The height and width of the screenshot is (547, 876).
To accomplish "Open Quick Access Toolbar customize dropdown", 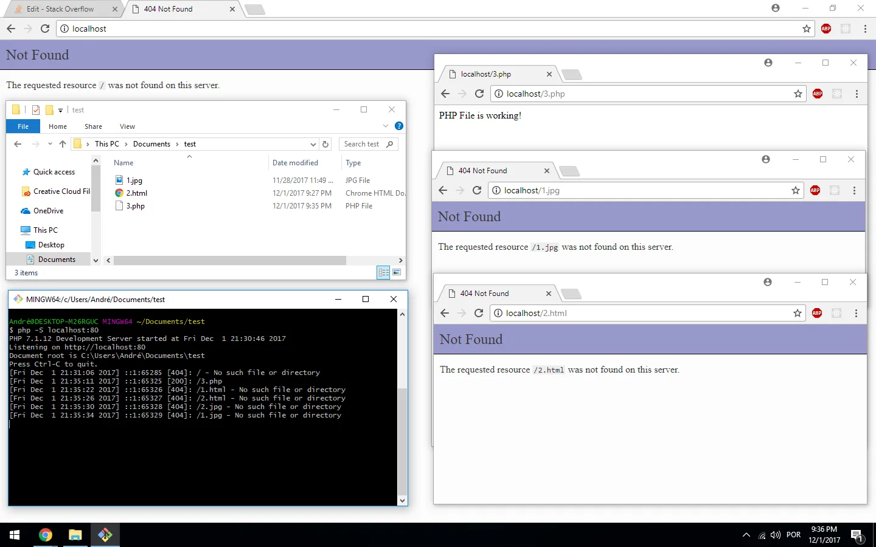I will [60, 110].
